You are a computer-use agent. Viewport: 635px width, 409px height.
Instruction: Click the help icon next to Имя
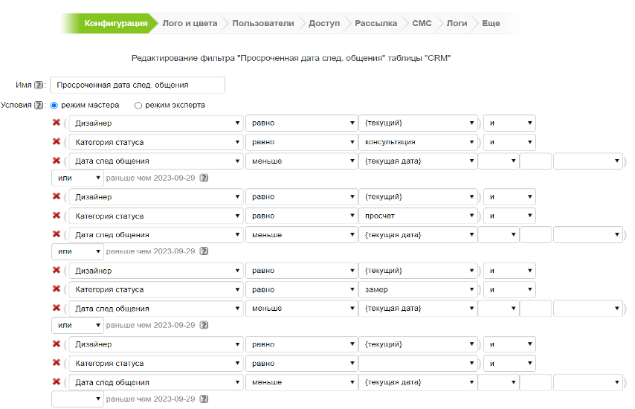[x=39, y=86]
